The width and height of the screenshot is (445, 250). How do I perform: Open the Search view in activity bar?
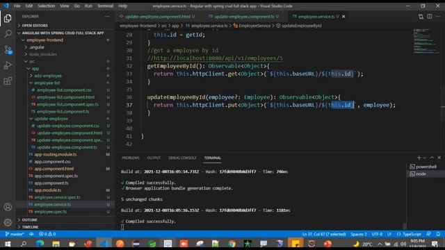[8, 34]
